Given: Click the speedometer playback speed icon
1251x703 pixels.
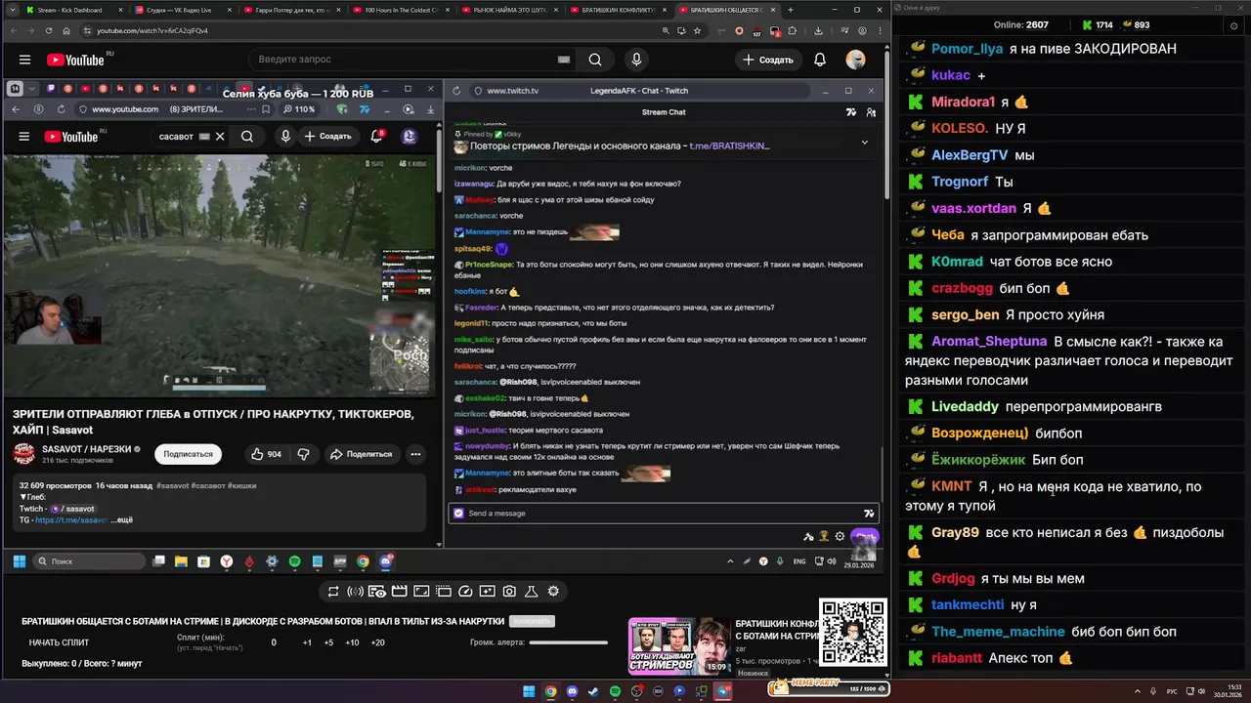Looking at the screenshot, I should pyautogui.click(x=465, y=591).
